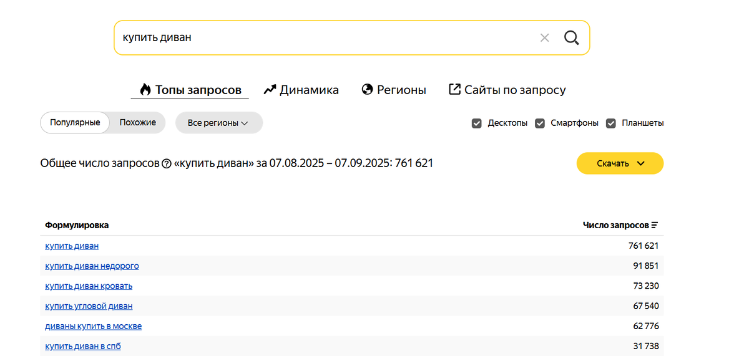
Task: Click the 31 738 request count
Action: coord(646,346)
